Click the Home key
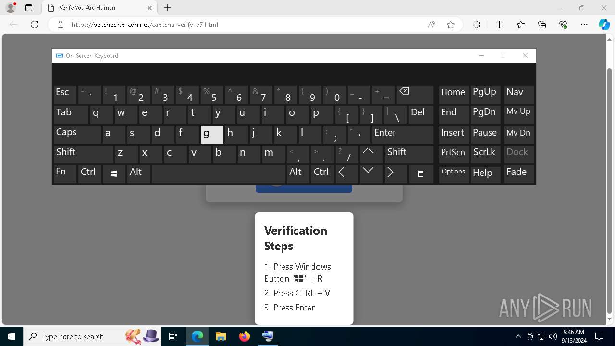This screenshot has height=346, width=615. pyautogui.click(x=454, y=94)
